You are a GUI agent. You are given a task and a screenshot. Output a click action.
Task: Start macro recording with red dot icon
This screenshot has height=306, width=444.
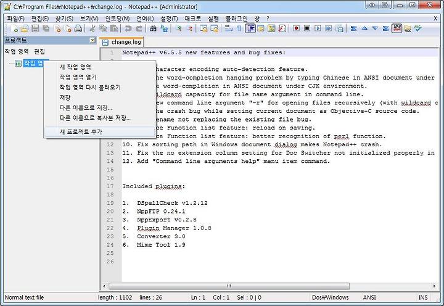(296, 28)
